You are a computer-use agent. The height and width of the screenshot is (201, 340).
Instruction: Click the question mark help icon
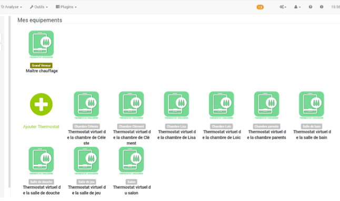[311, 7]
